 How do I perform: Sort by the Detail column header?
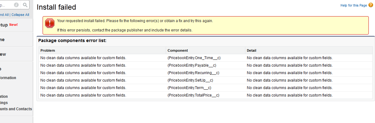pos(252,50)
